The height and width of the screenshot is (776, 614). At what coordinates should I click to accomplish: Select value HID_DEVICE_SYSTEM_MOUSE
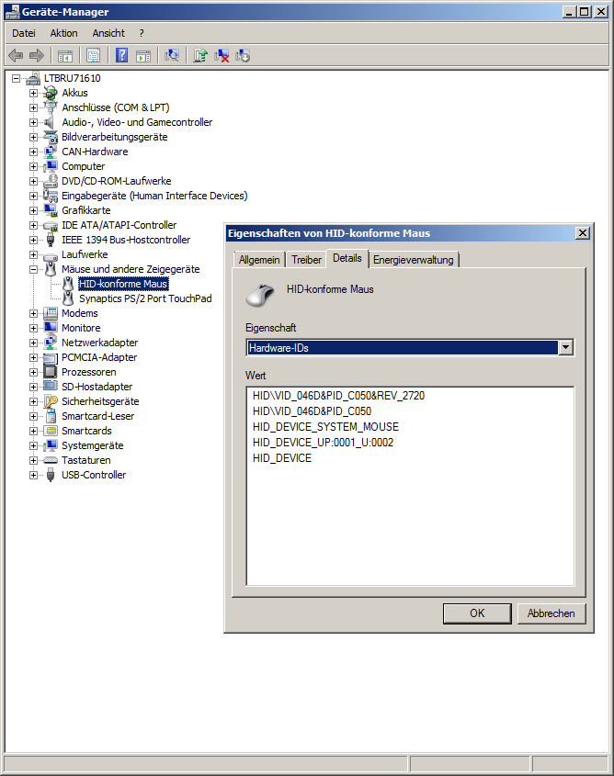tap(325, 427)
